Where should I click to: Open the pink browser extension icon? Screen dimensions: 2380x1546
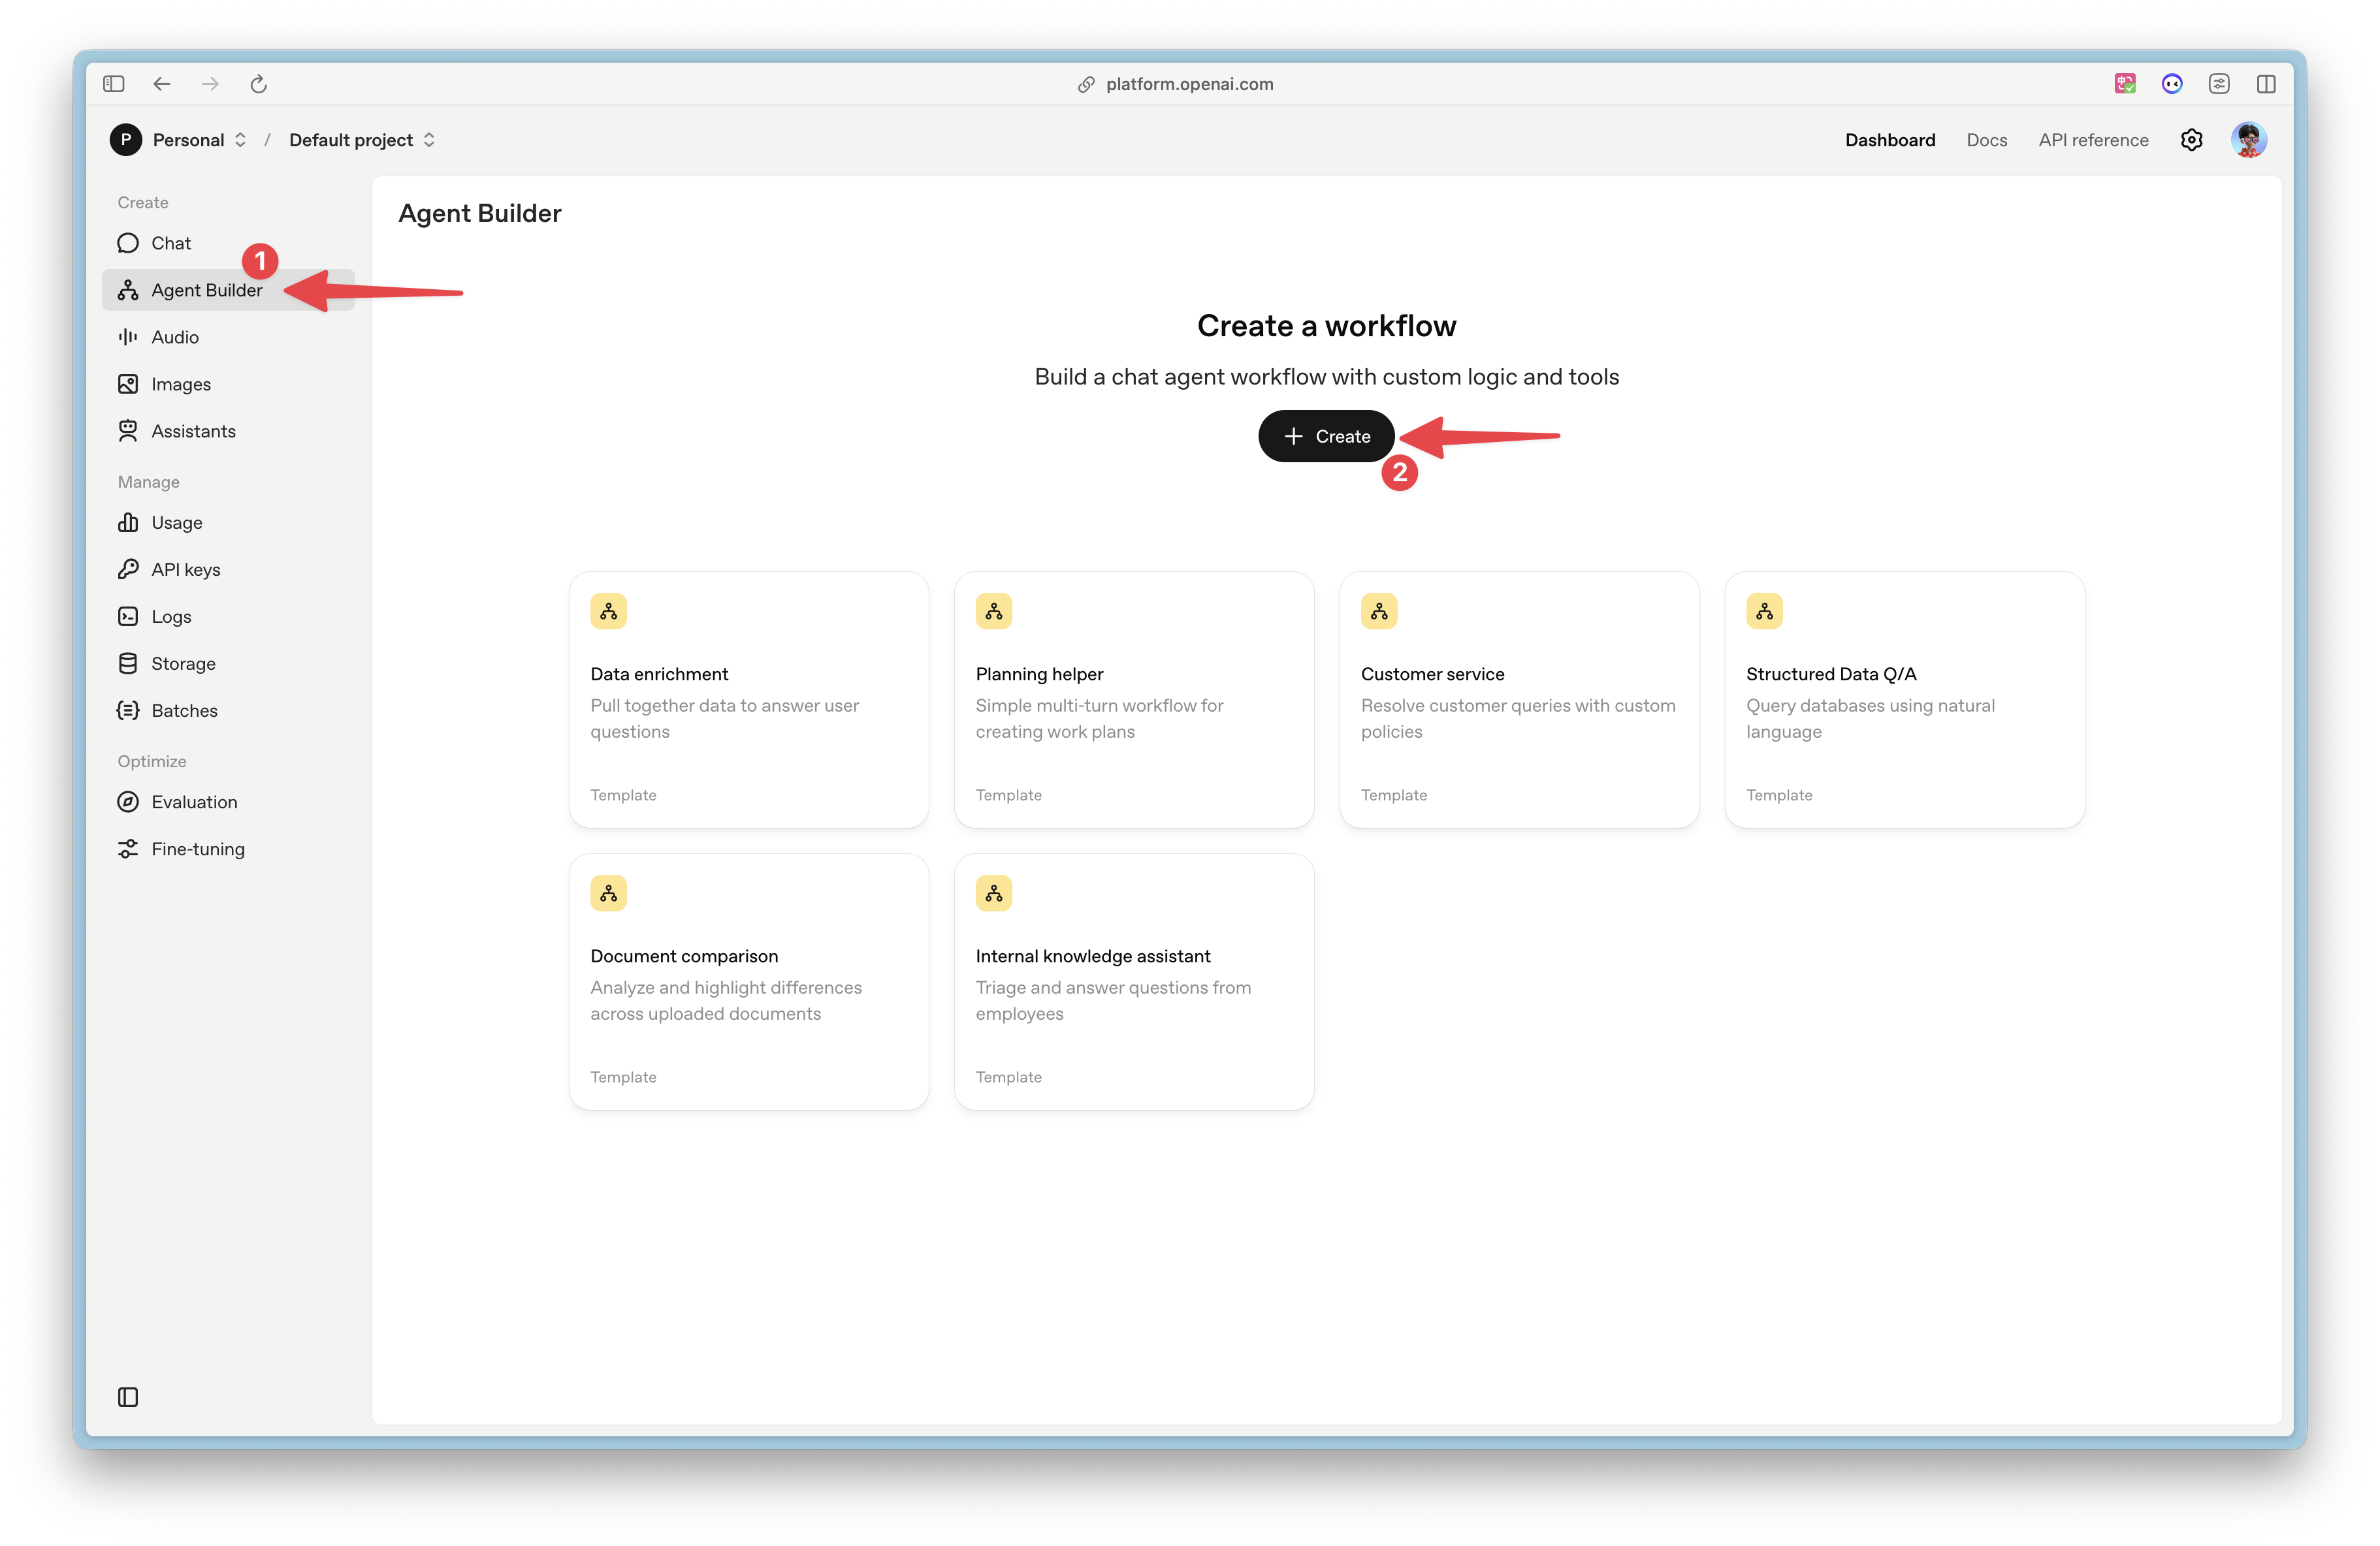click(2125, 84)
